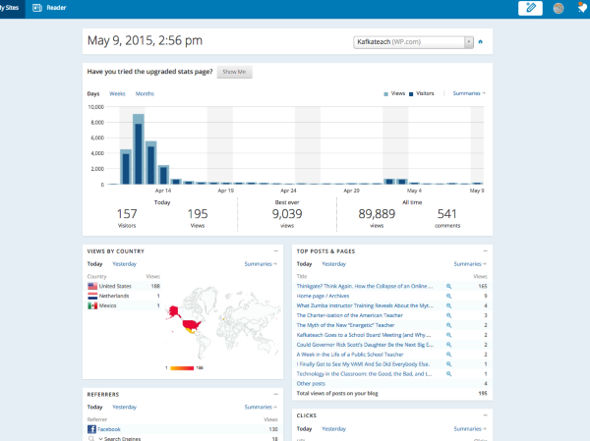
Task: Click the home icon beside site selector
Action: 481,42
